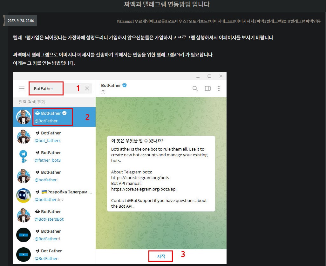The image size is (326, 266).
Task: Click the hashtag line starting with ##zzamac
Action: click(219, 21)
